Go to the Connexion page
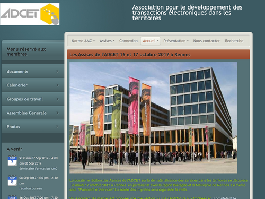The width and height of the screenshot is (265, 199). 128,41
